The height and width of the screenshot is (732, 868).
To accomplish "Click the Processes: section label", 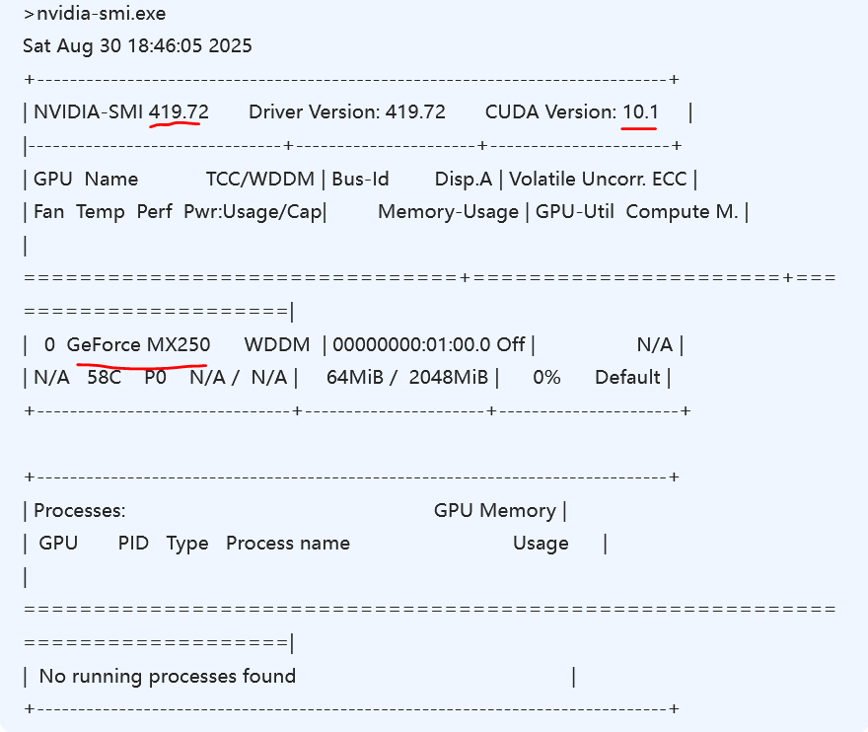I will (80, 510).
